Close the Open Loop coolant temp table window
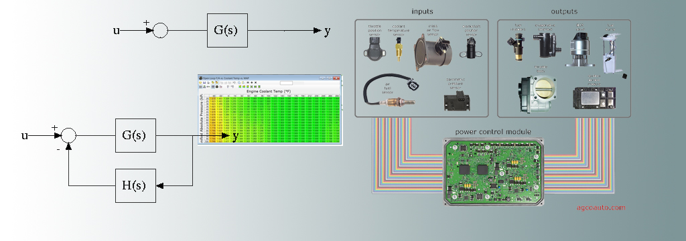 click(336, 78)
